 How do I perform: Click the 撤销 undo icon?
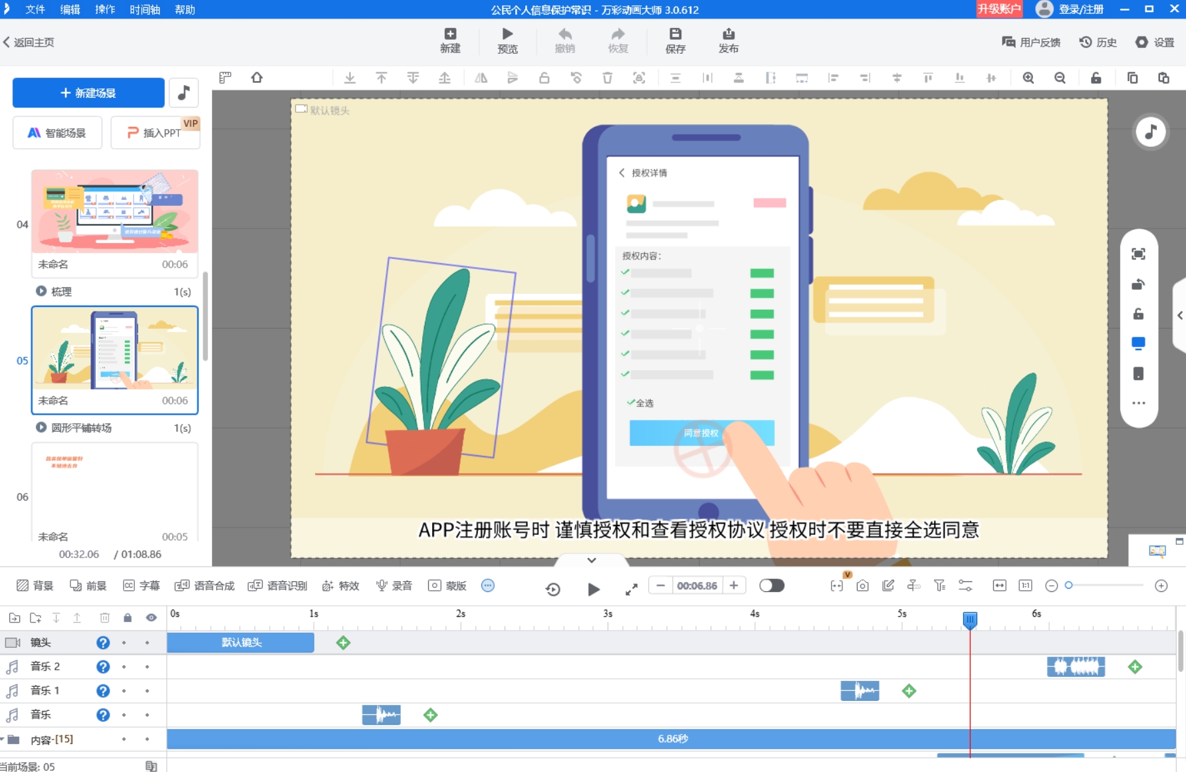coord(565,41)
